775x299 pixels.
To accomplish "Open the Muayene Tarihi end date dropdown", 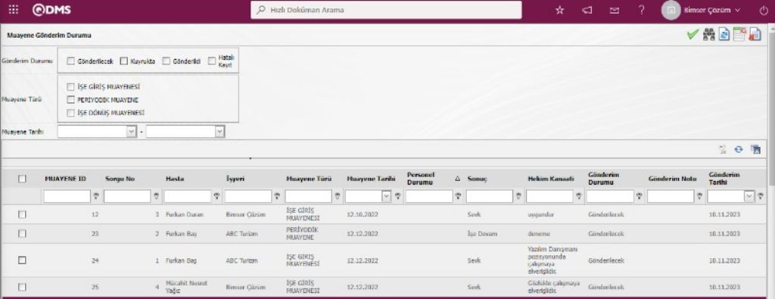I will 219,132.
